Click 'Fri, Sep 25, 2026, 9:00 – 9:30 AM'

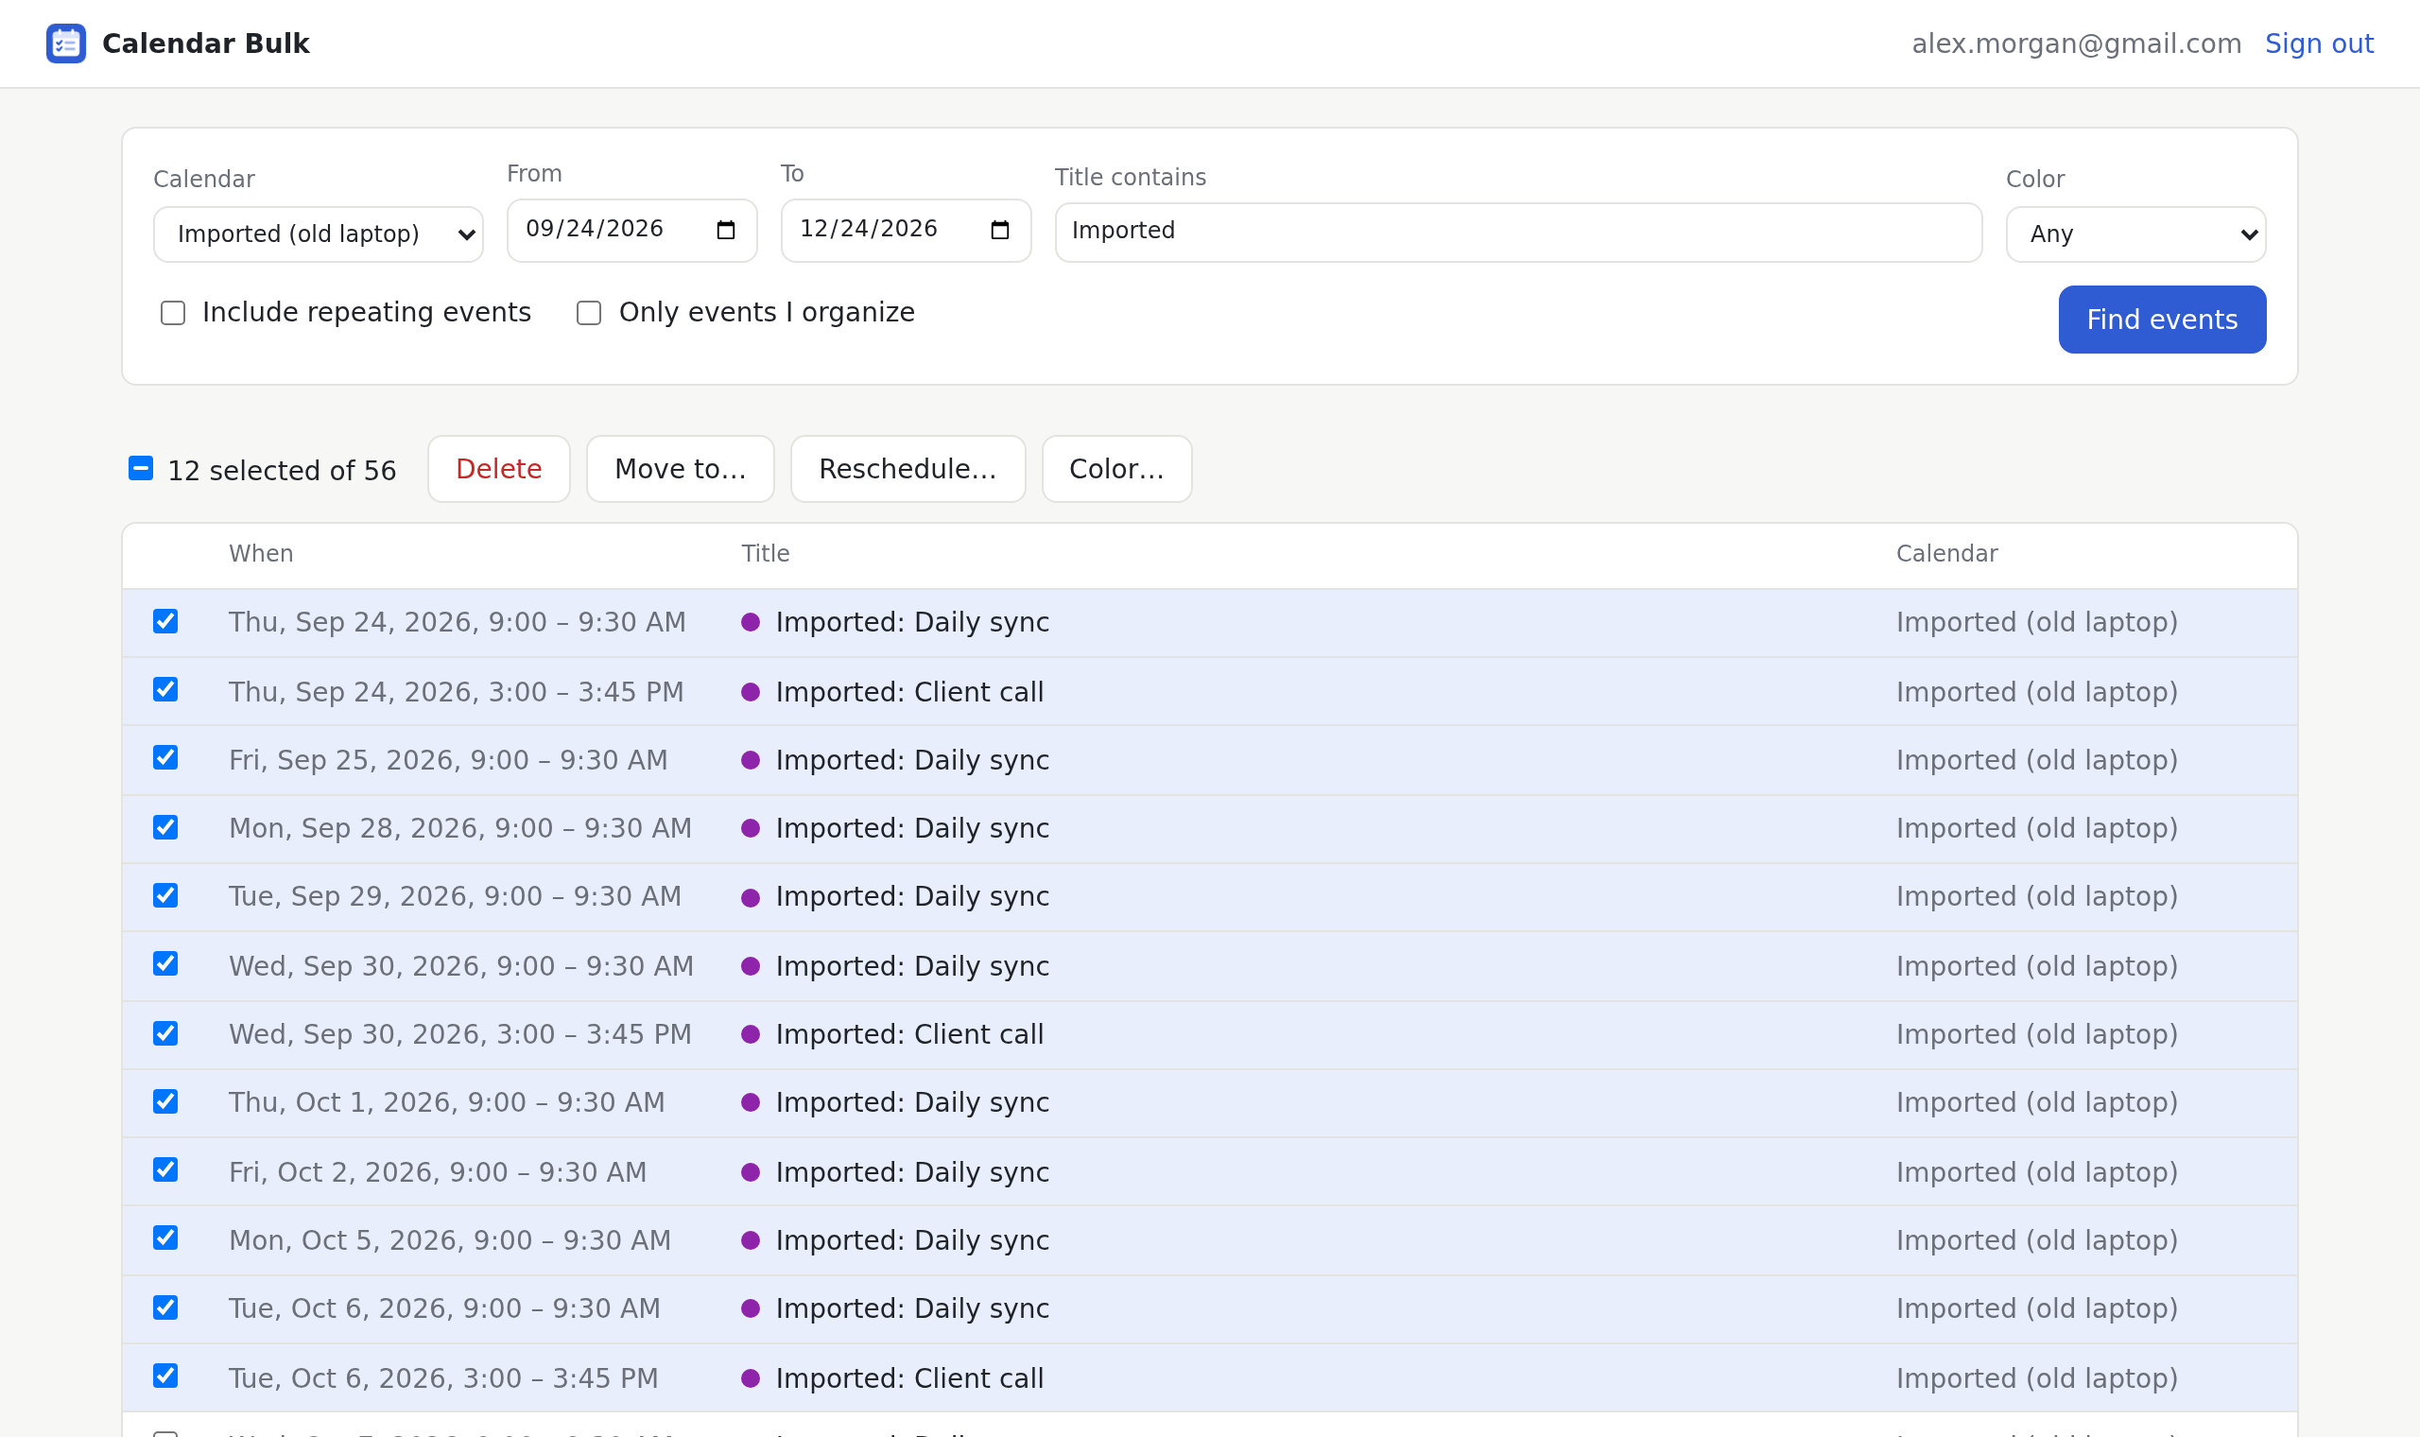pyautogui.click(x=448, y=760)
